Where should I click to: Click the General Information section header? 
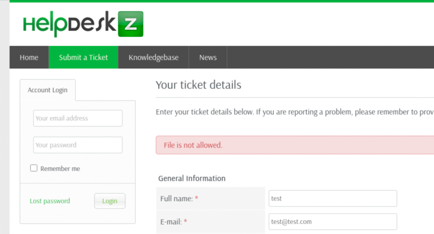192,178
